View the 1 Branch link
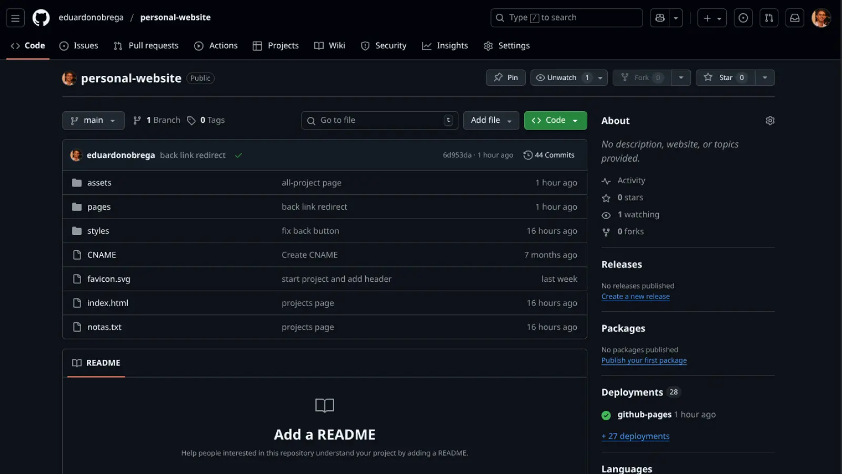This screenshot has width=842, height=474. 156,121
